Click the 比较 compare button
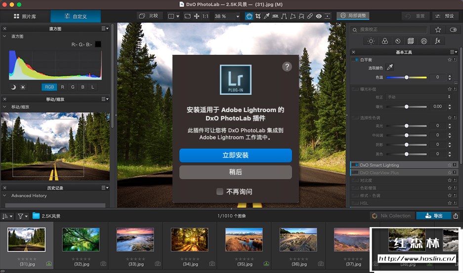Viewport: 463px width, 273px height. [x=149, y=16]
